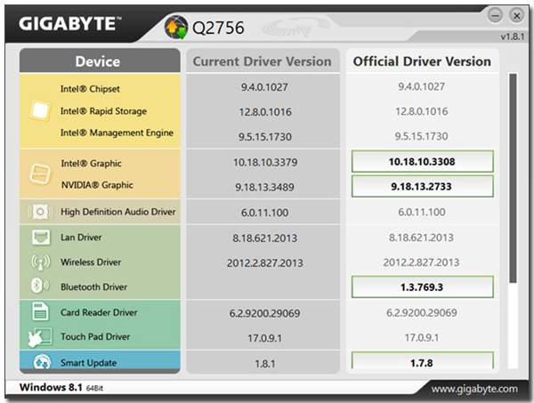The image size is (534, 403).
Task: Click the vertical scrollbar thumb
Action: tap(513, 178)
